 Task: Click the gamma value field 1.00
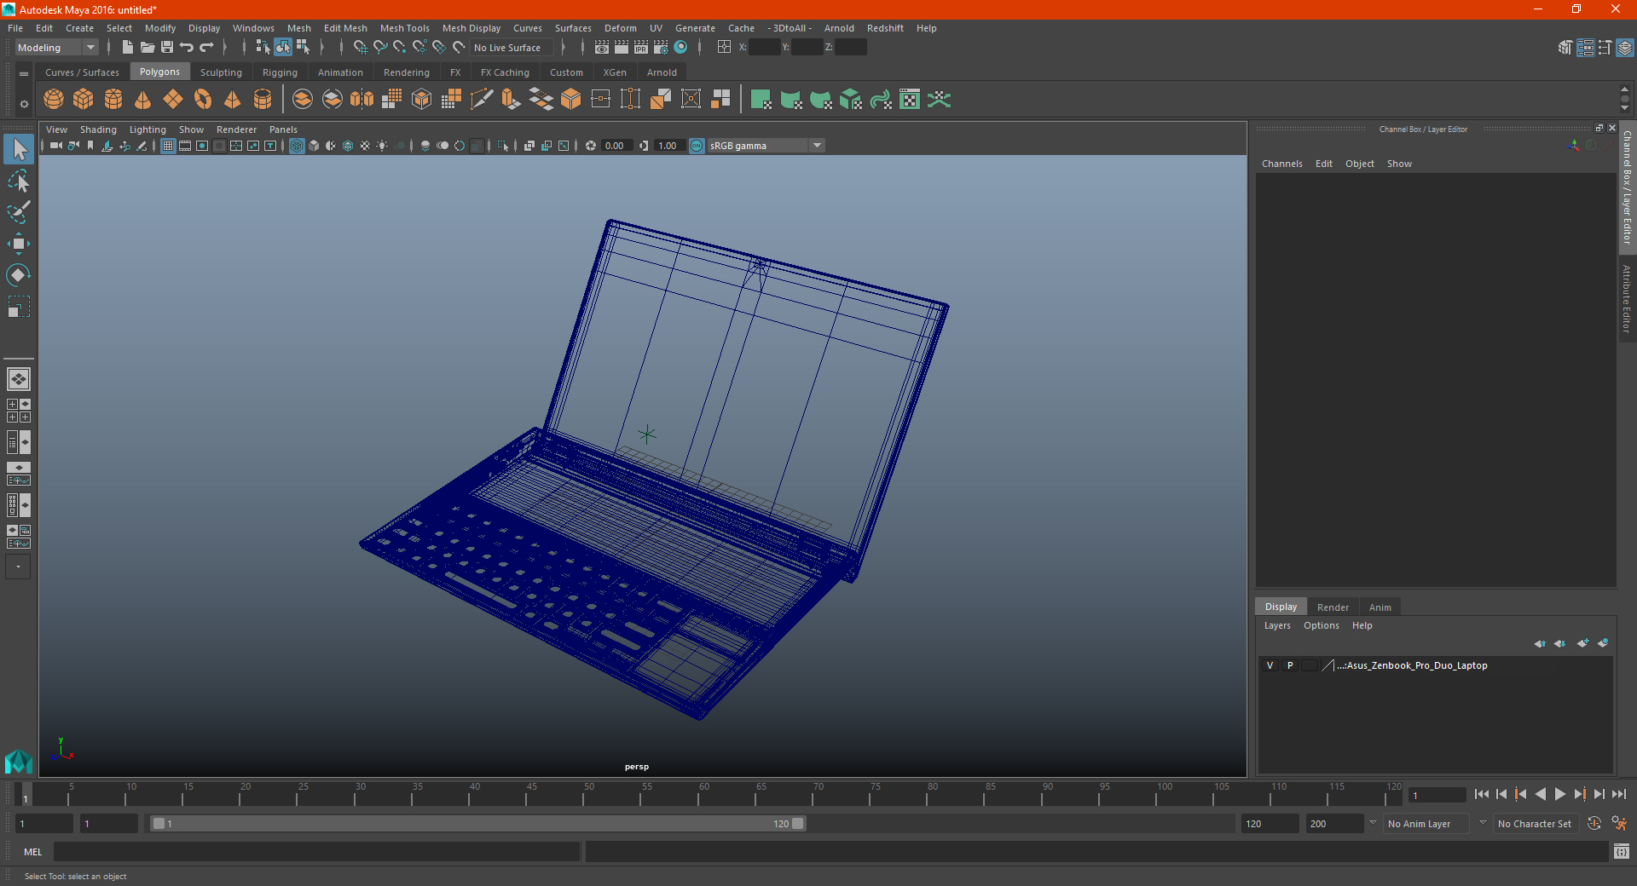[x=668, y=146]
